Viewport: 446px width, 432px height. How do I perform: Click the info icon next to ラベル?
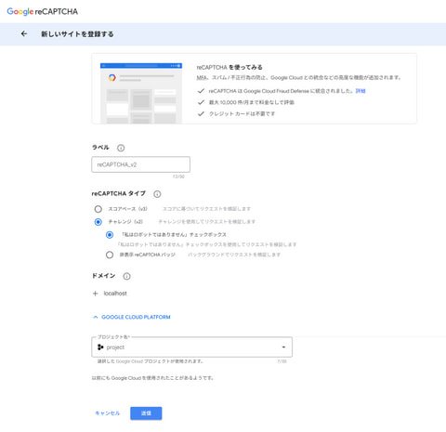coord(121,148)
